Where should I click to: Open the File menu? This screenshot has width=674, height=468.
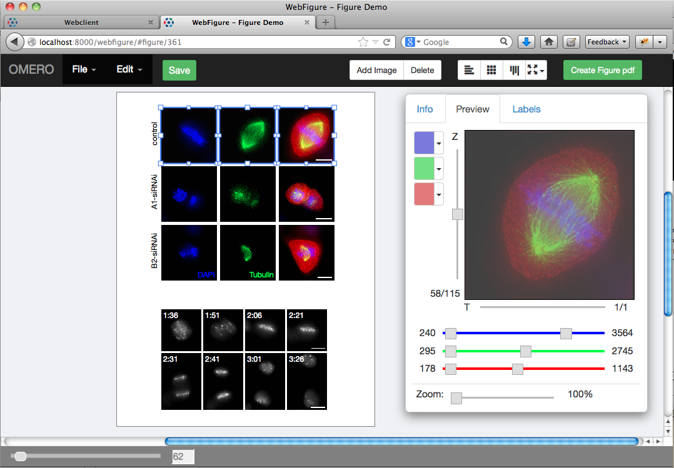[84, 69]
